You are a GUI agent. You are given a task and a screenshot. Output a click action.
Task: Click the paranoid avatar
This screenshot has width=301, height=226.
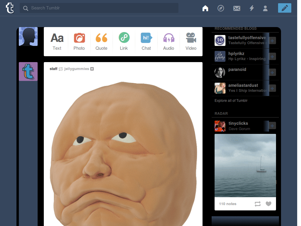coord(220,72)
